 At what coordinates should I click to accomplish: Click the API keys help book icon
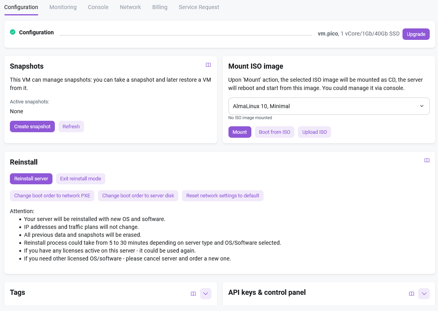(412, 294)
